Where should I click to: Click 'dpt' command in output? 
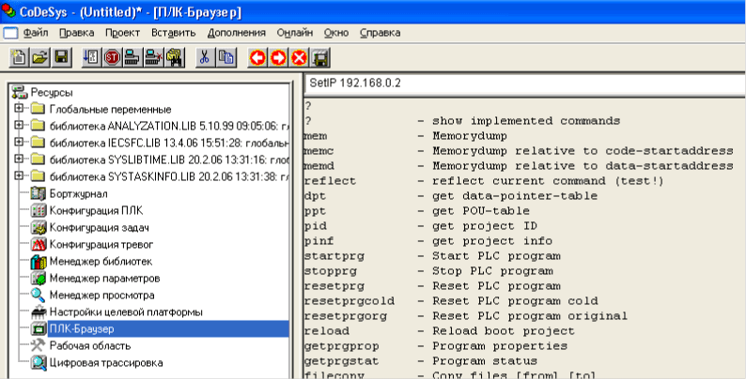click(x=316, y=196)
